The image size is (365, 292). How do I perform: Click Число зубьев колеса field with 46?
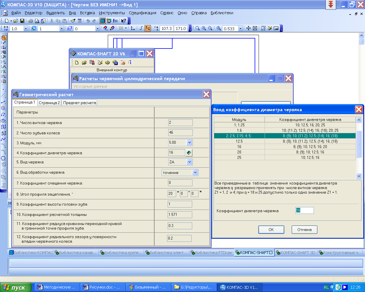(180, 133)
